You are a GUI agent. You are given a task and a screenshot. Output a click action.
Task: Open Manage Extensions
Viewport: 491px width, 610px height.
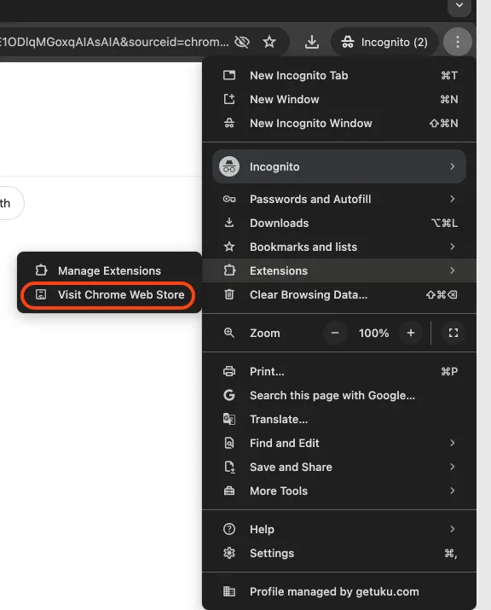[x=108, y=270]
